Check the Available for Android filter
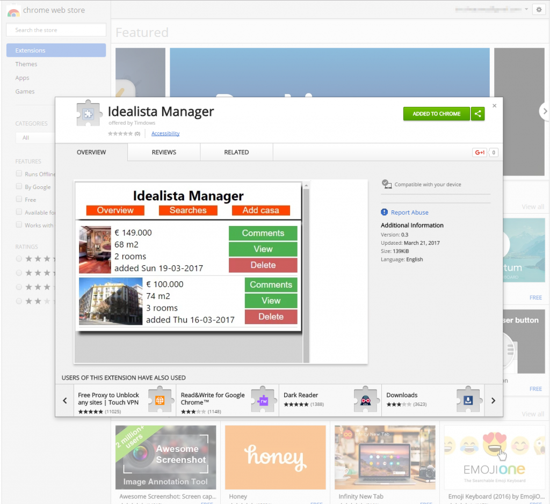 click(x=19, y=211)
